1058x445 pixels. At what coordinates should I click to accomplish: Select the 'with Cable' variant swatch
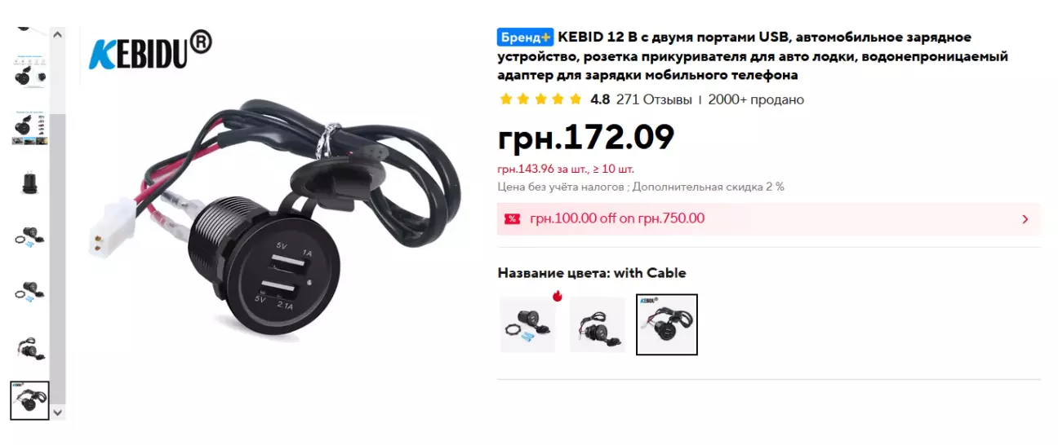point(667,324)
